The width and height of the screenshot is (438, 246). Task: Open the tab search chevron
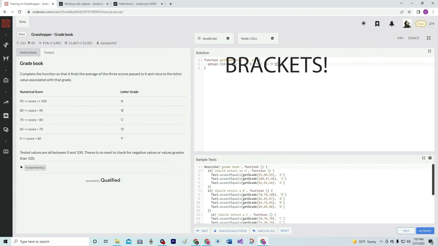[x=401, y=3]
